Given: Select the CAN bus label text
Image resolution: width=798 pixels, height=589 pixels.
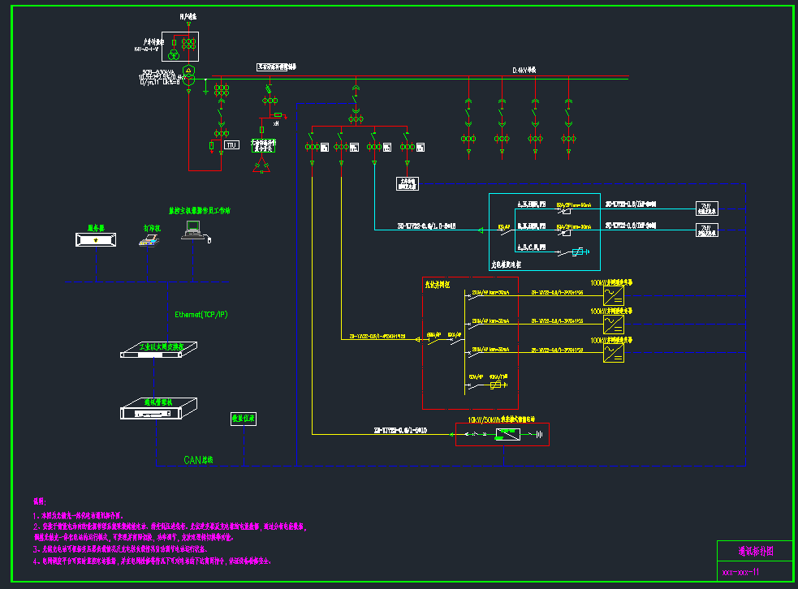Looking at the screenshot, I should (x=200, y=460).
